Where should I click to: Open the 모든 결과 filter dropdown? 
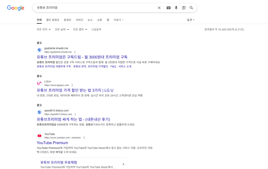coord(80,30)
